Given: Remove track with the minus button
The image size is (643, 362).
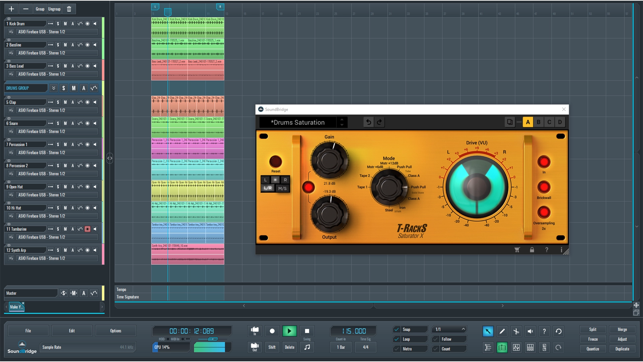Looking at the screenshot, I should pyautogui.click(x=26, y=9).
